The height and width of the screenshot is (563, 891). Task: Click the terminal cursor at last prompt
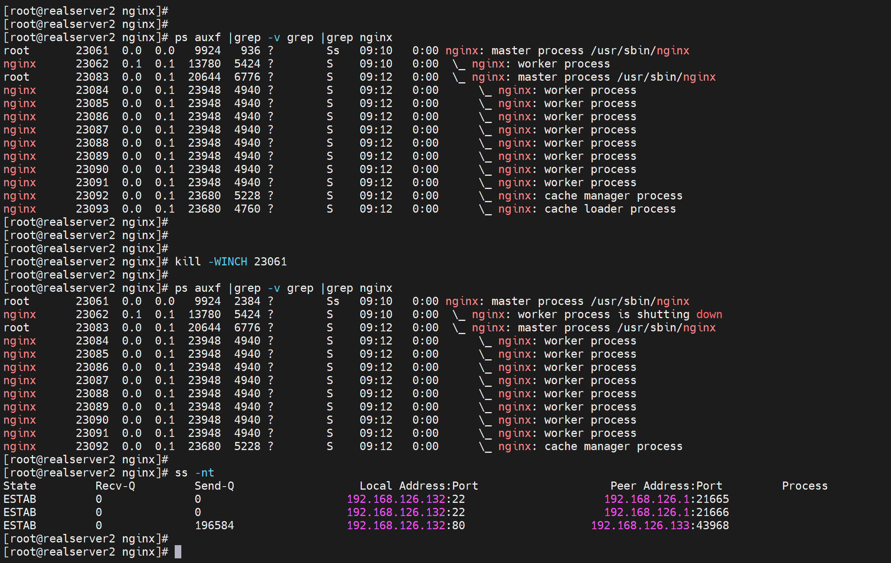[178, 552]
